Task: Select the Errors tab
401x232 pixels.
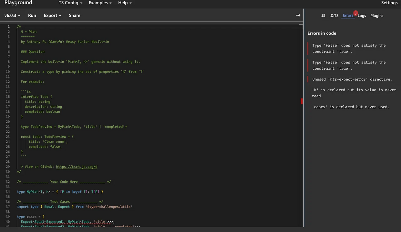Action: pos(348,15)
